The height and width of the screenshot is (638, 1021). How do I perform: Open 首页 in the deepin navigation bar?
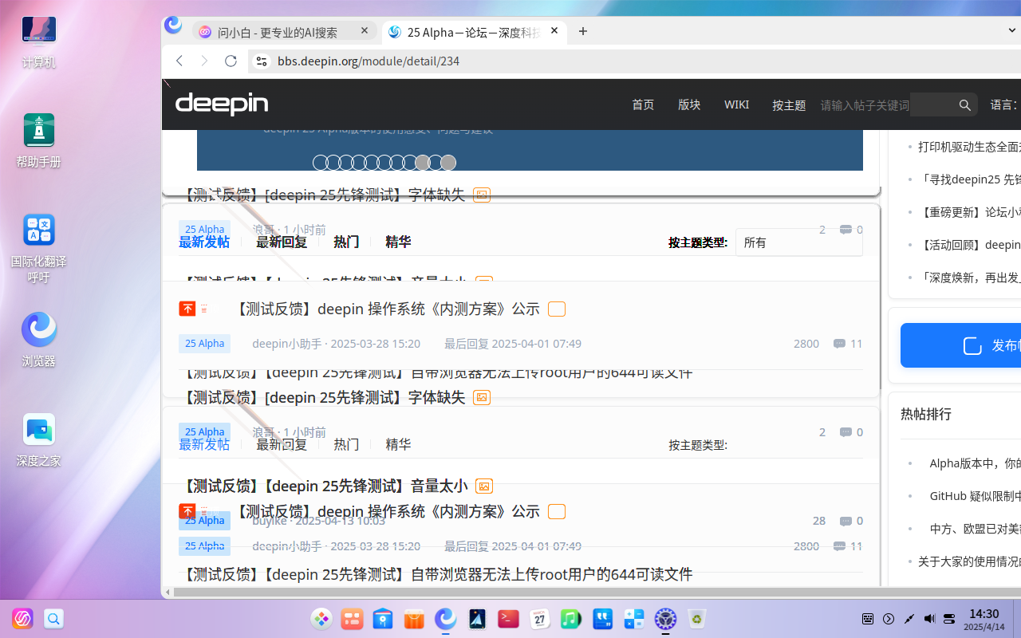pyautogui.click(x=643, y=104)
